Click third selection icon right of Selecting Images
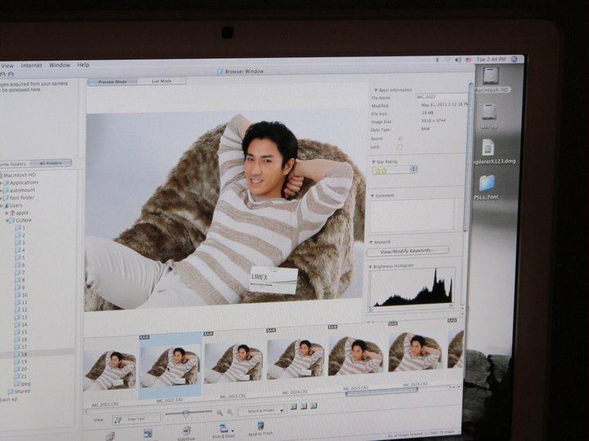Image resolution: width=589 pixels, height=441 pixels. [313, 406]
